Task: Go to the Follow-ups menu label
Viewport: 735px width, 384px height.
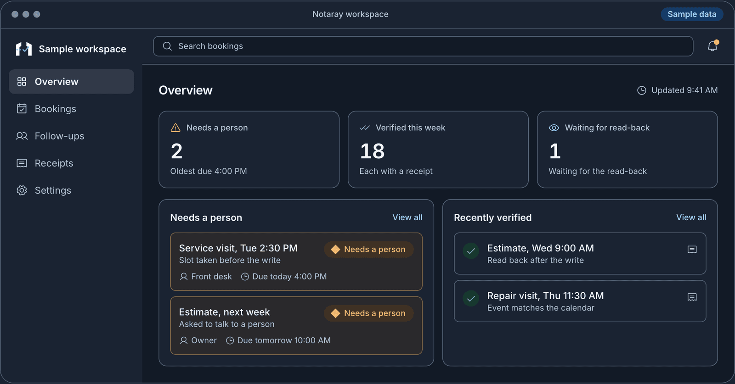Action: (60, 136)
